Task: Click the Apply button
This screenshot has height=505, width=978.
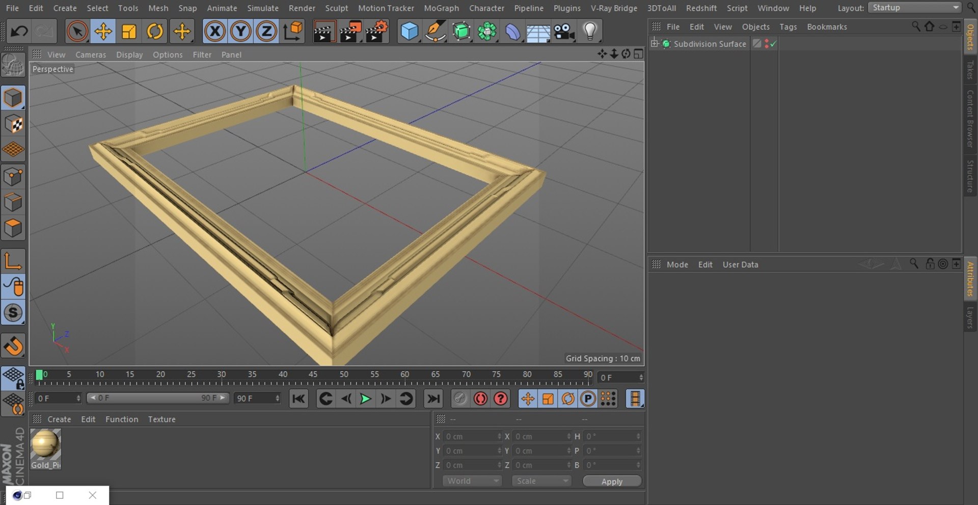Action: (612, 482)
